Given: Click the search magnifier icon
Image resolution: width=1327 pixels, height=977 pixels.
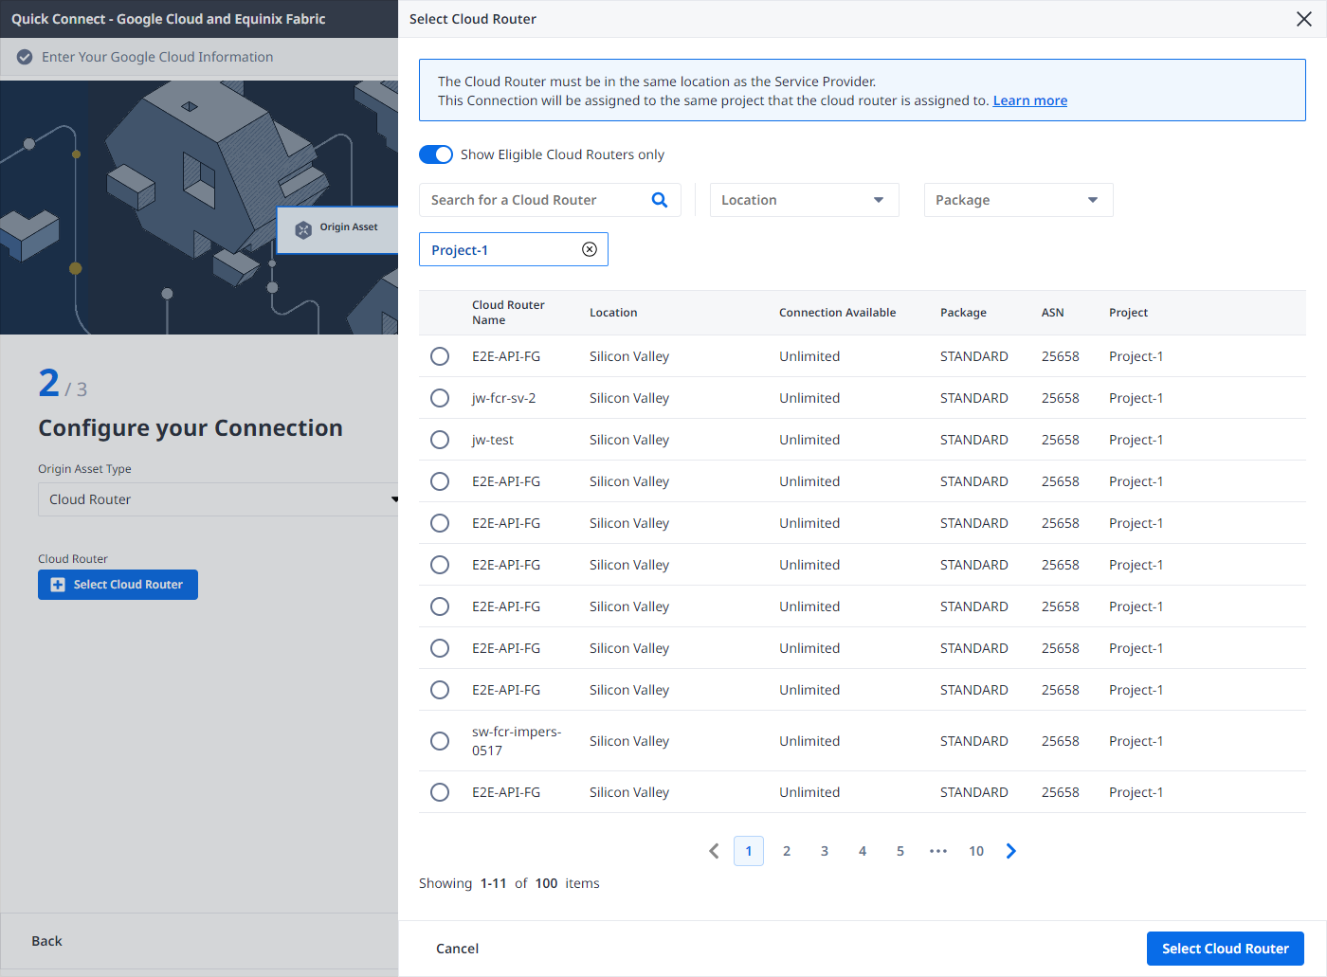Looking at the screenshot, I should [660, 200].
